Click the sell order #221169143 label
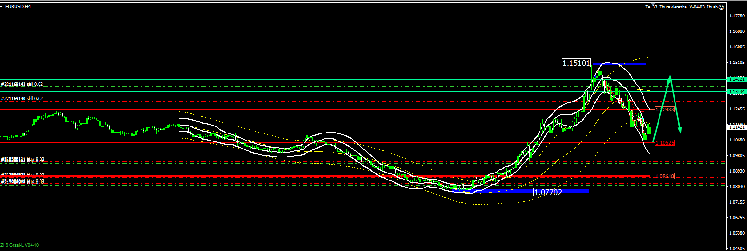Screen dimensions: 747x251 (22, 84)
